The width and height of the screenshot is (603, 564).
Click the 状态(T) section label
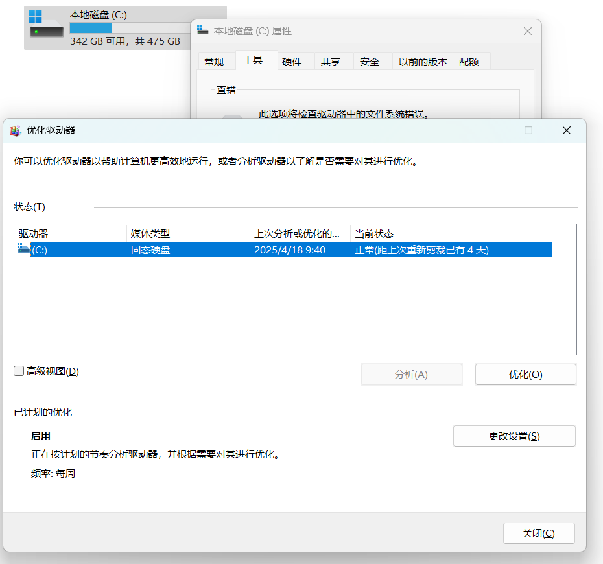click(30, 207)
